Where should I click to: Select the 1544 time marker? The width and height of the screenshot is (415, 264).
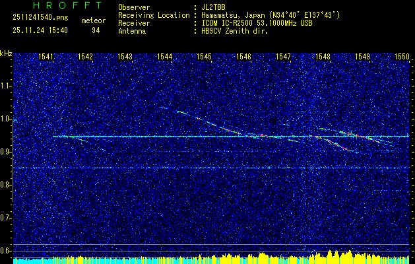click(165, 57)
